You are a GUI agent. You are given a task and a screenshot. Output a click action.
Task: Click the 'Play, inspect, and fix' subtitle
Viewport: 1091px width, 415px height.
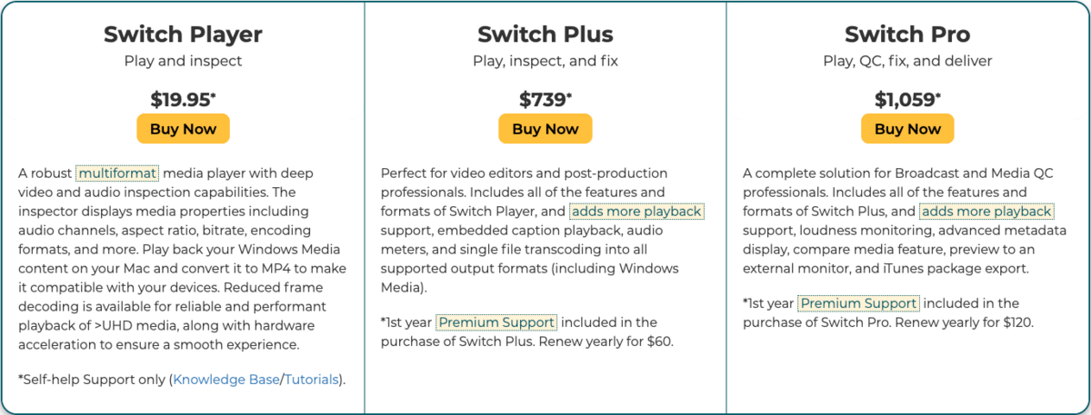click(x=545, y=62)
